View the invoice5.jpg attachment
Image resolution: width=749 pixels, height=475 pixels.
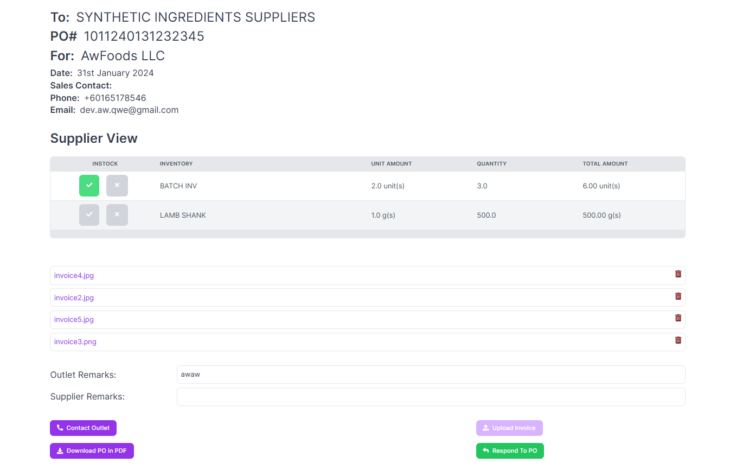click(74, 319)
